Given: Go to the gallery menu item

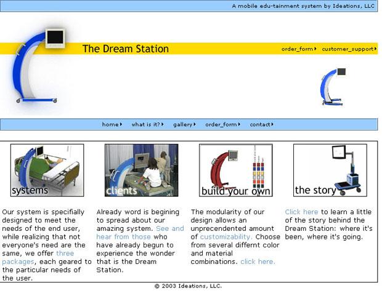Looking at the screenshot, I should point(184,124).
